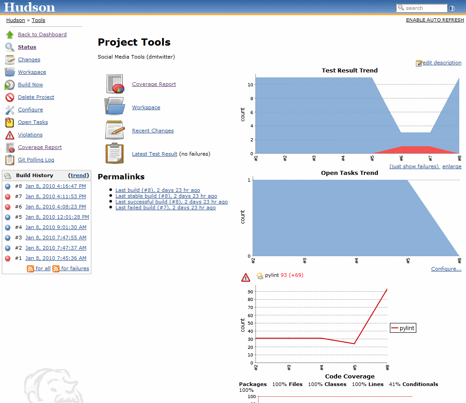Click the Build History trend link
Viewport: 466px width, 403px height.
[x=78, y=175]
